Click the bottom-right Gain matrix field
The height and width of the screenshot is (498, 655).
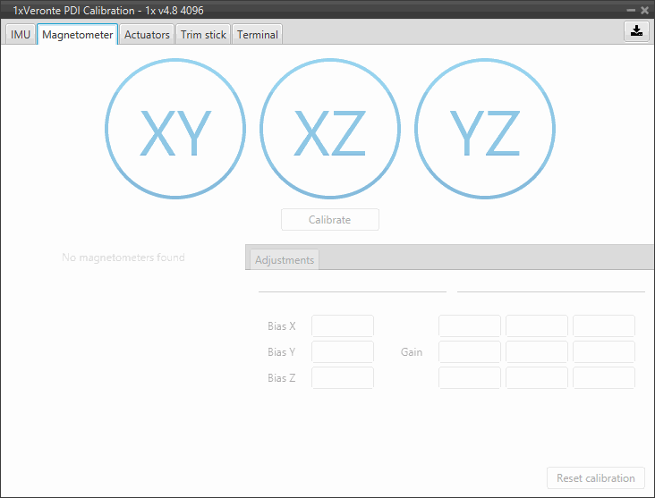coord(604,378)
